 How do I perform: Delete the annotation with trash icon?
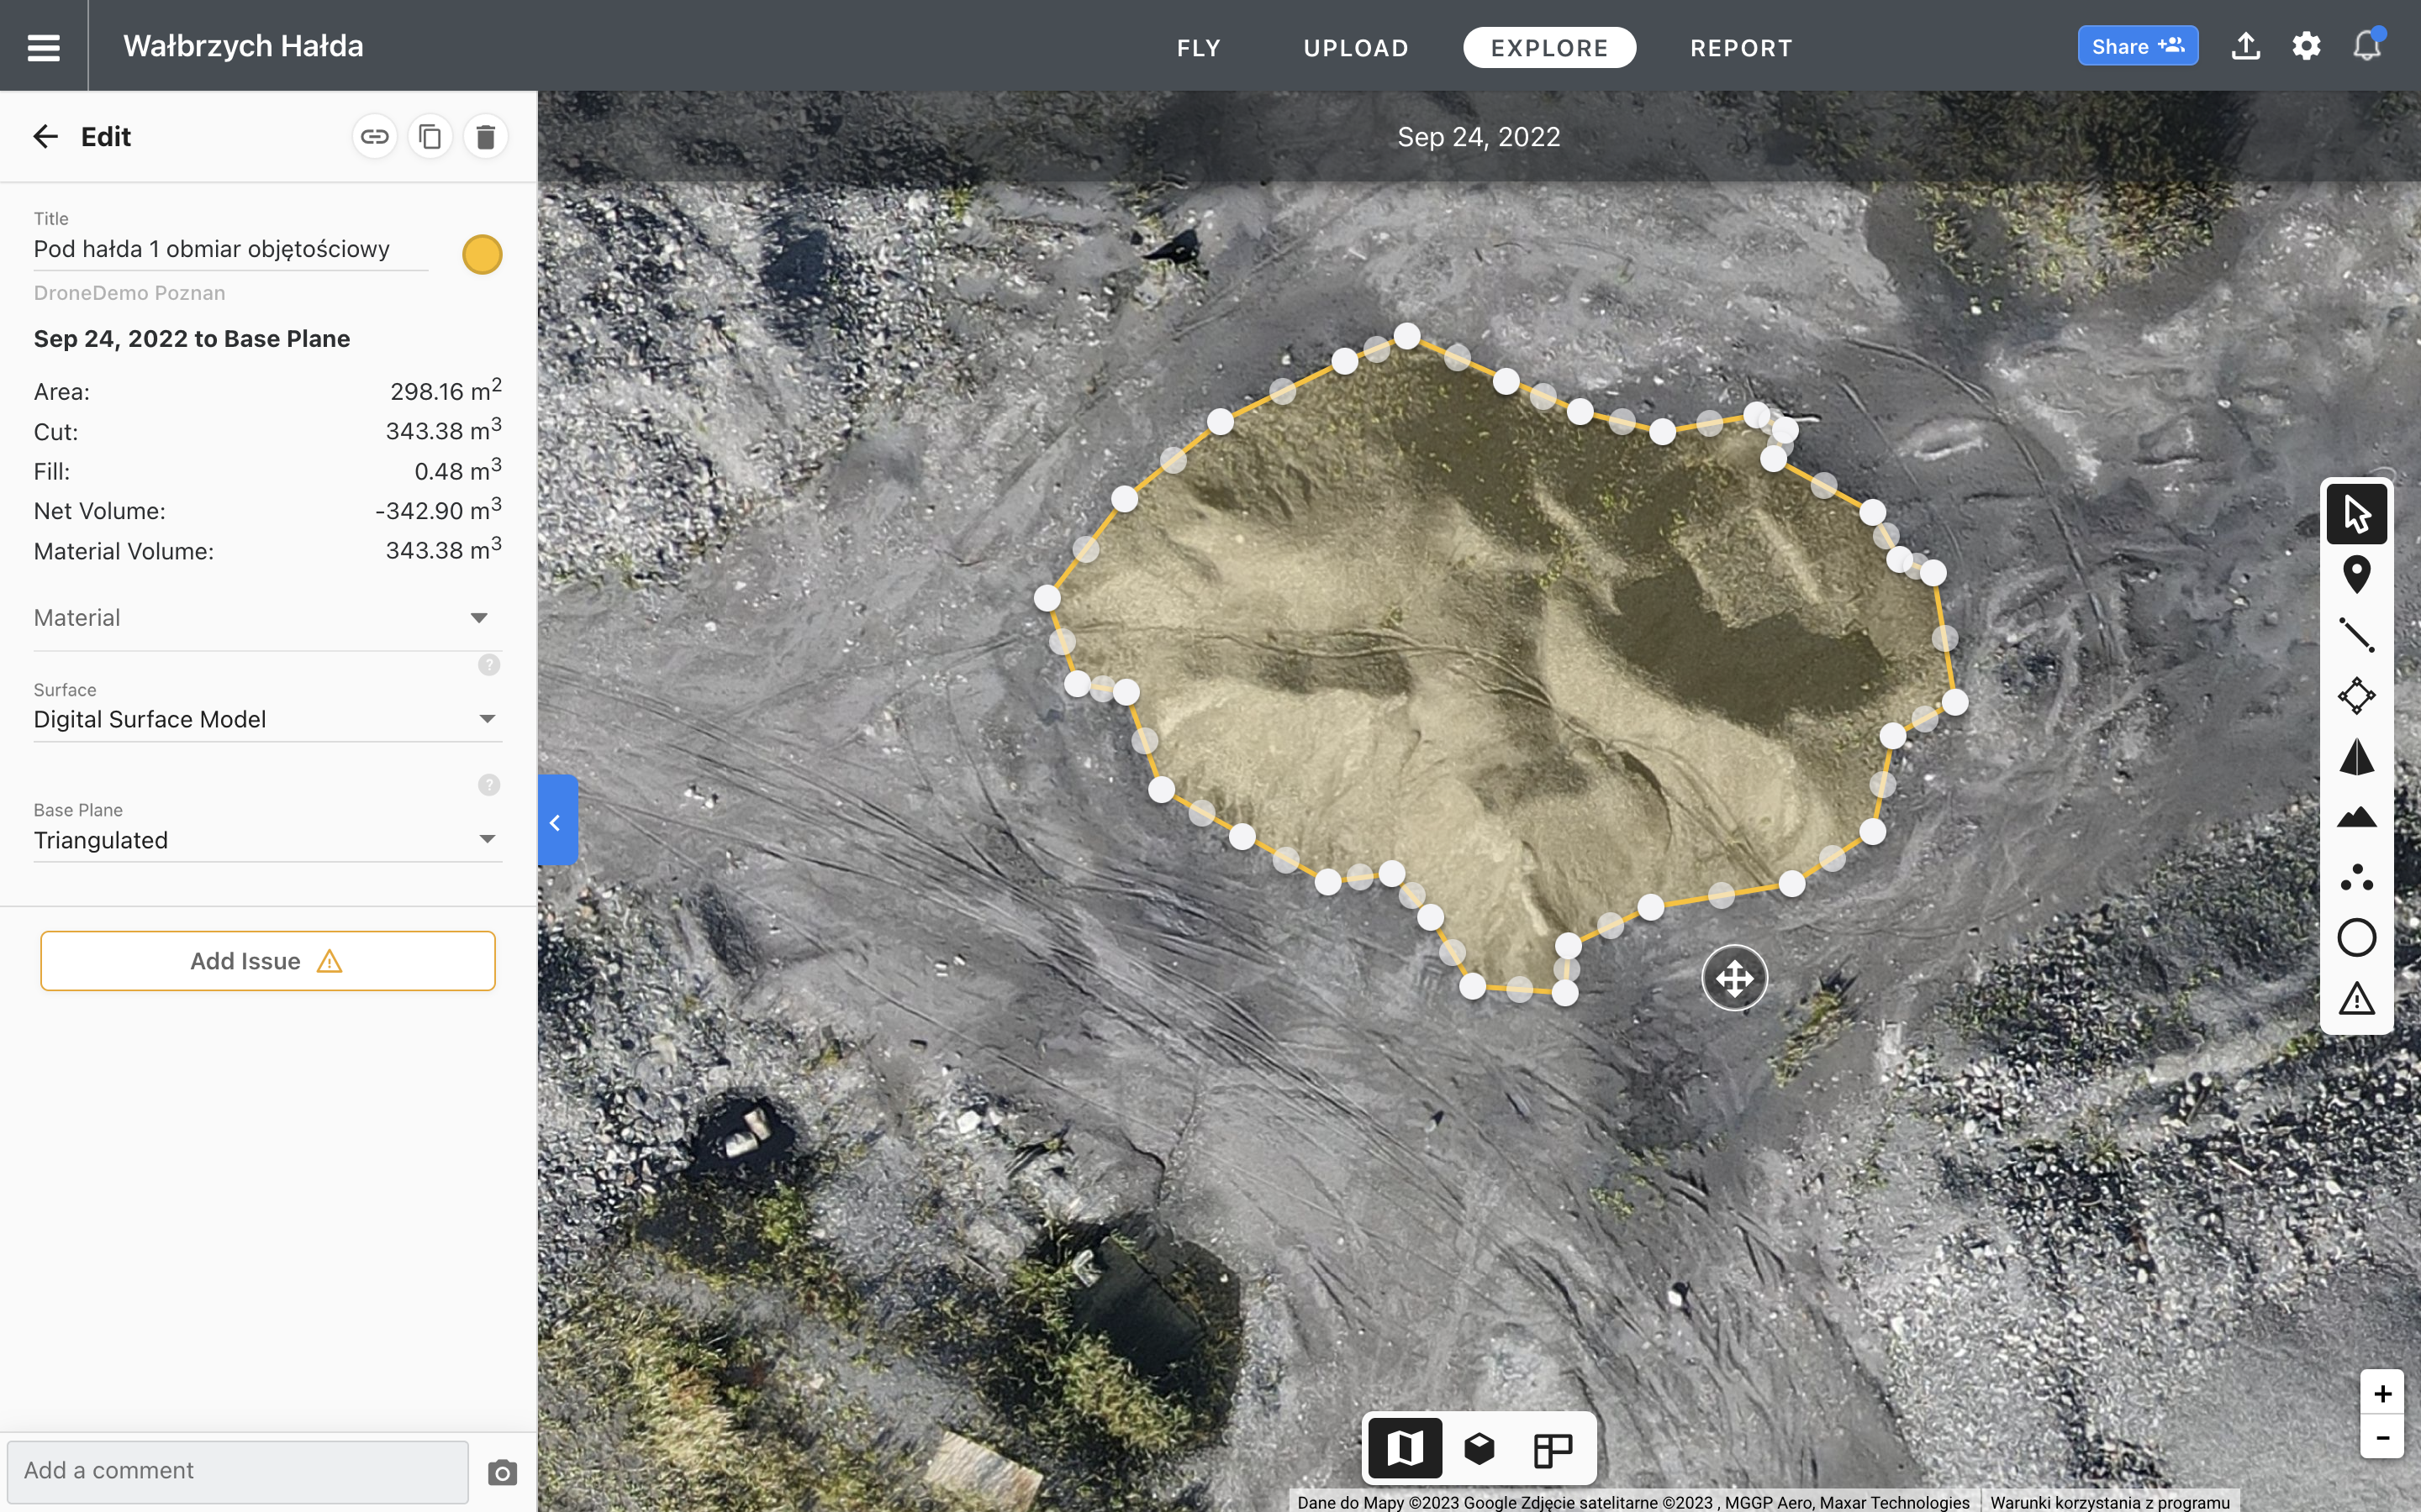coord(486,136)
